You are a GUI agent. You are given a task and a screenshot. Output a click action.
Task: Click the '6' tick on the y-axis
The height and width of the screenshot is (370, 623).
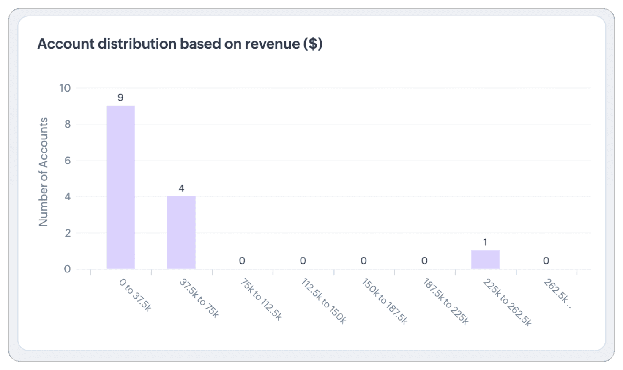[68, 161]
